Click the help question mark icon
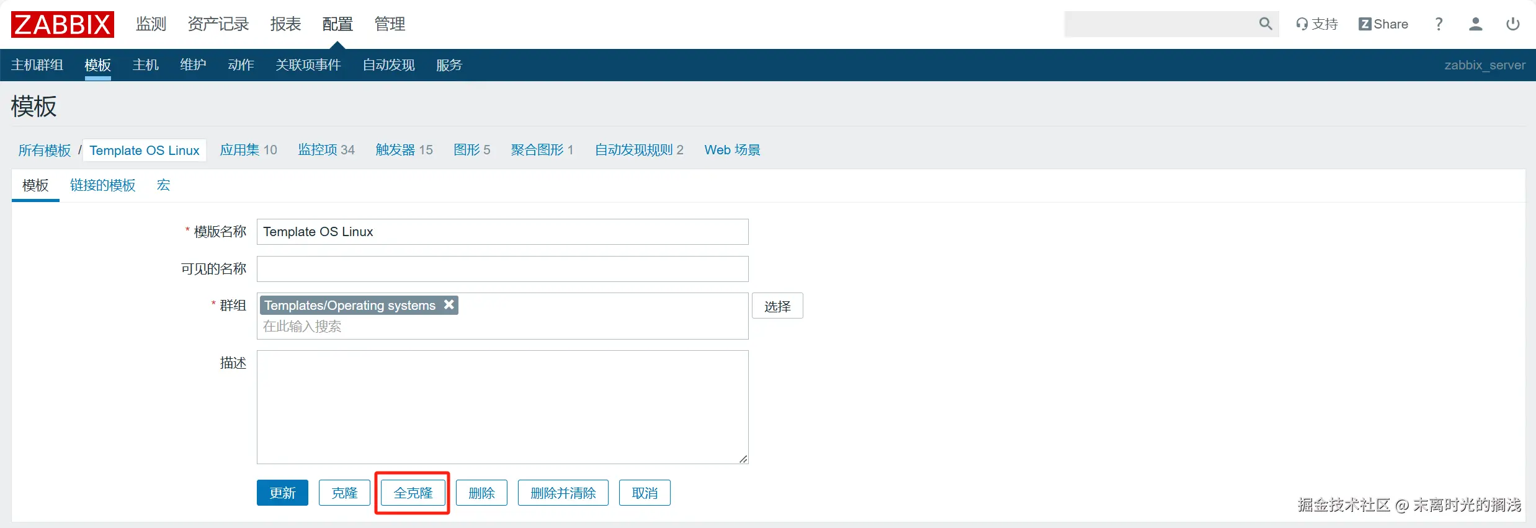 tap(1439, 24)
